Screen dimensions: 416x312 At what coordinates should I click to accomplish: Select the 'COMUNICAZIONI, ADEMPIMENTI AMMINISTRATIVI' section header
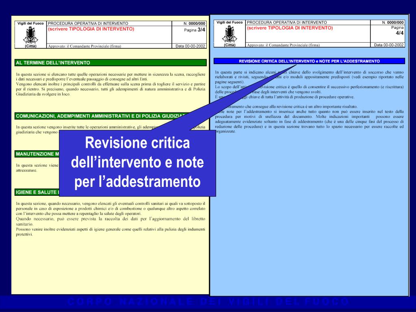pos(101,116)
